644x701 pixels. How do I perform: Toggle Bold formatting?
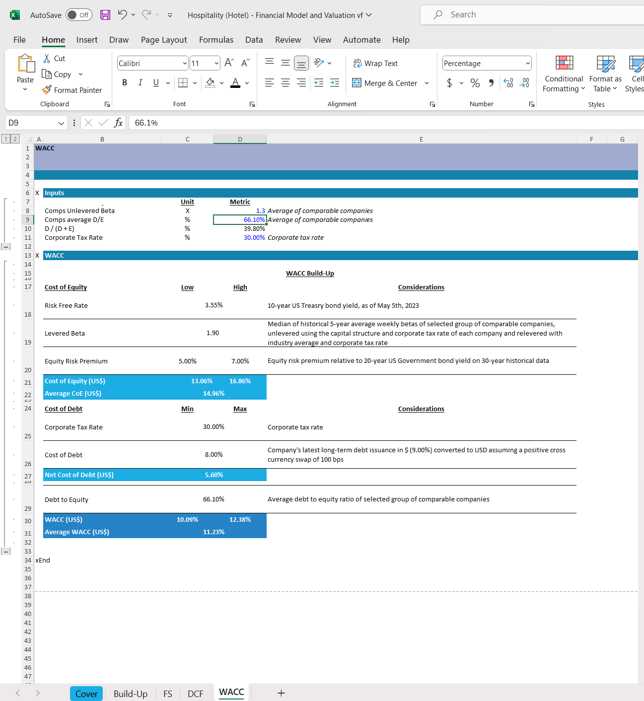(125, 83)
